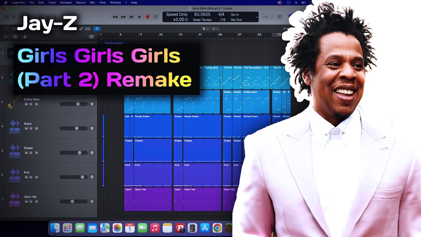Screen dimensions: 421x237
Task: Click the tempo value 83.0925
Action: [202, 14]
